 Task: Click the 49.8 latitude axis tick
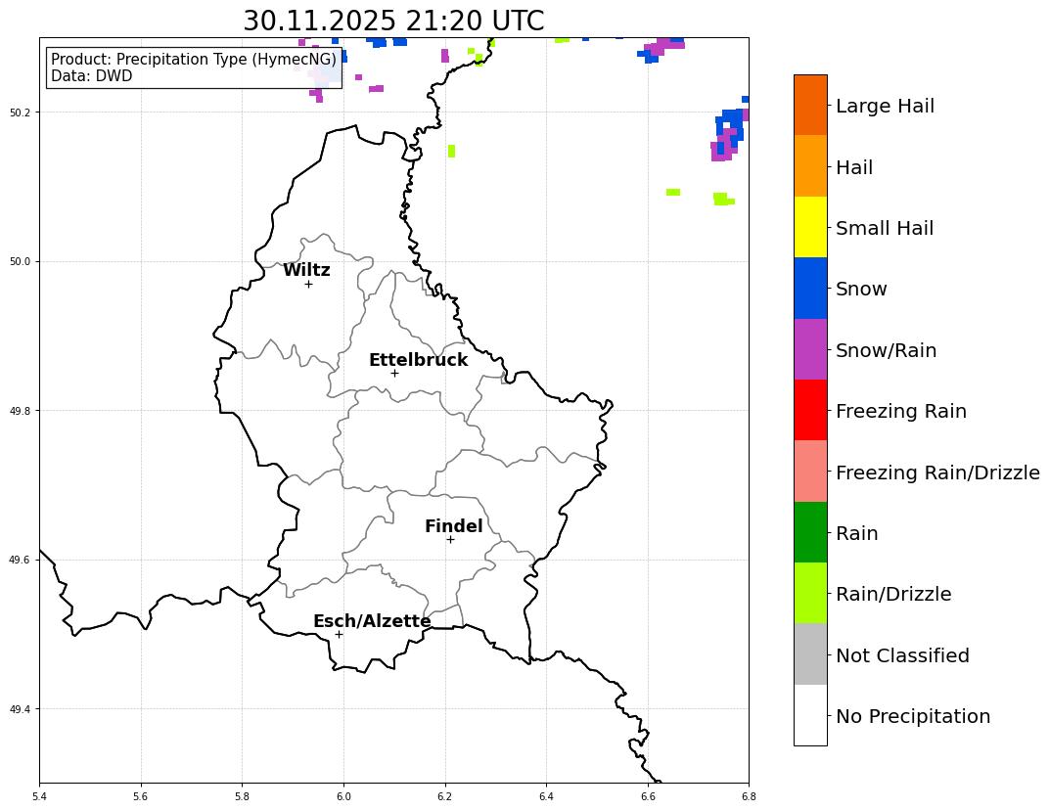(21, 411)
